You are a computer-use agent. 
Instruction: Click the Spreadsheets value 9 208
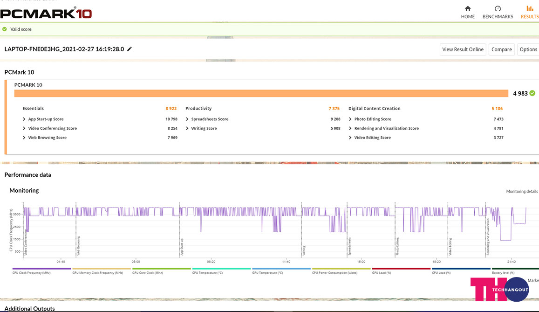click(x=335, y=119)
